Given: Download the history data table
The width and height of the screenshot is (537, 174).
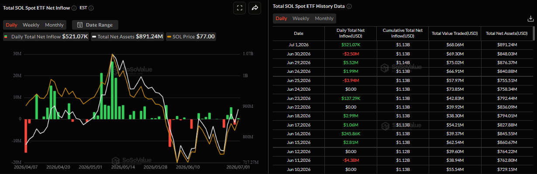Looking at the screenshot, I should pyautogui.click(x=530, y=18).
